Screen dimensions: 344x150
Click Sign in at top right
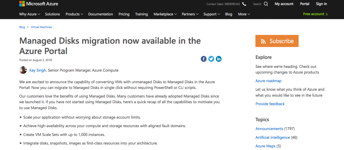(321, 4)
